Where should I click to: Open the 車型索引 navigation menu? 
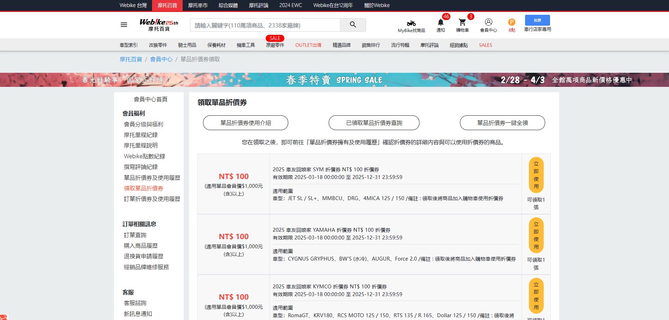(x=128, y=45)
